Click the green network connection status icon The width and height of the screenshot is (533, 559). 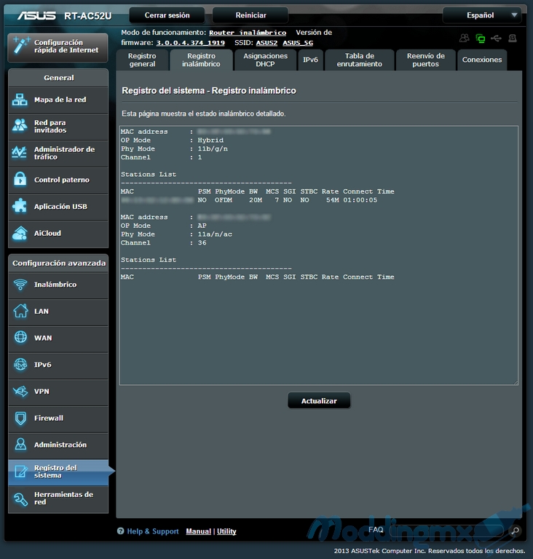[x=480, y=39]
